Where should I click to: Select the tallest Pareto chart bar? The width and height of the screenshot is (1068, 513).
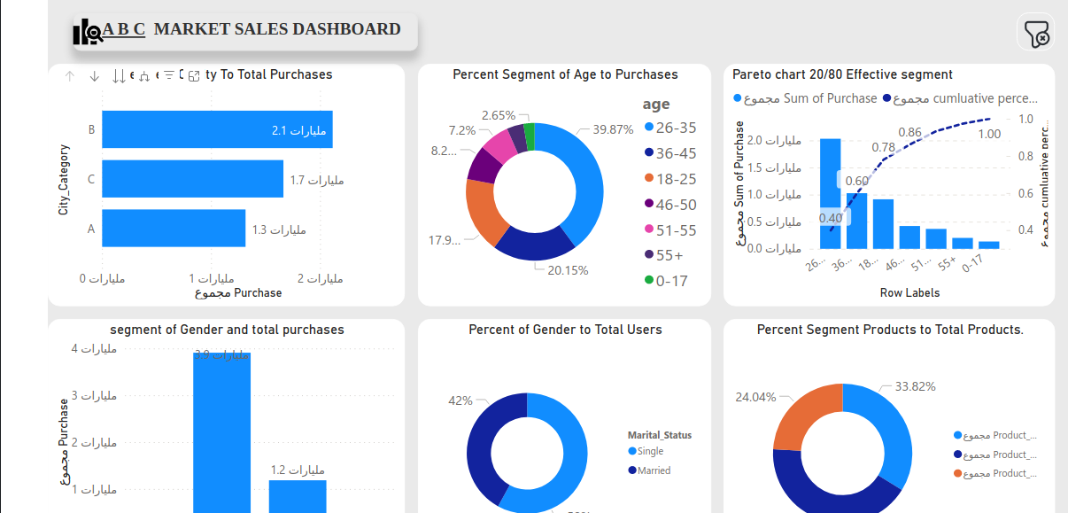[830, 193]
